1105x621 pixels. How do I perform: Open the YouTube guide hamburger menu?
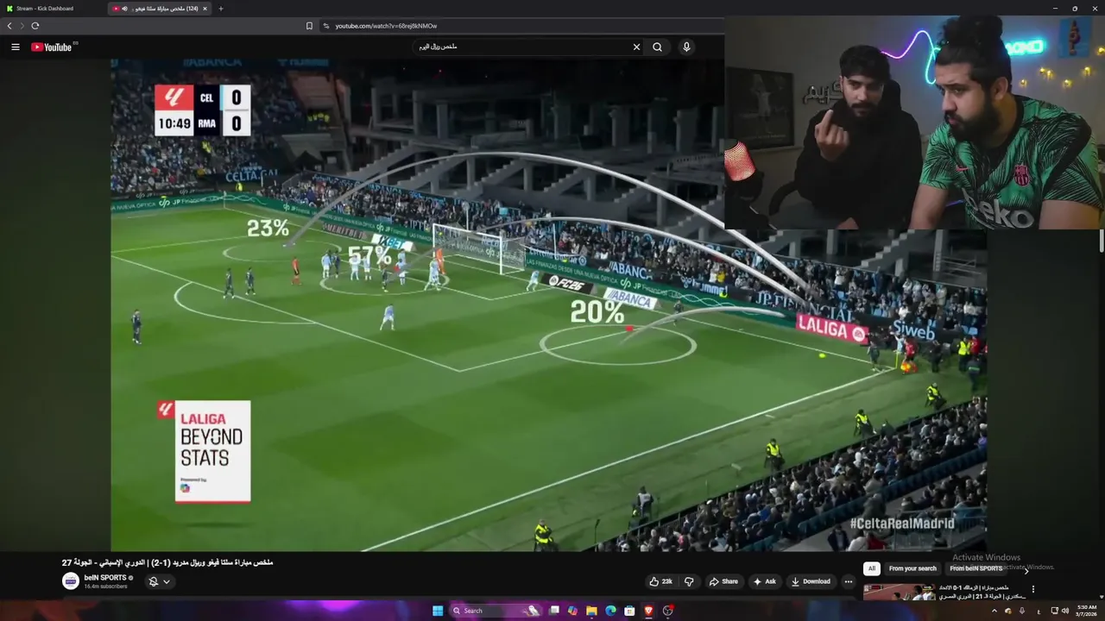[x=16, y=47]
